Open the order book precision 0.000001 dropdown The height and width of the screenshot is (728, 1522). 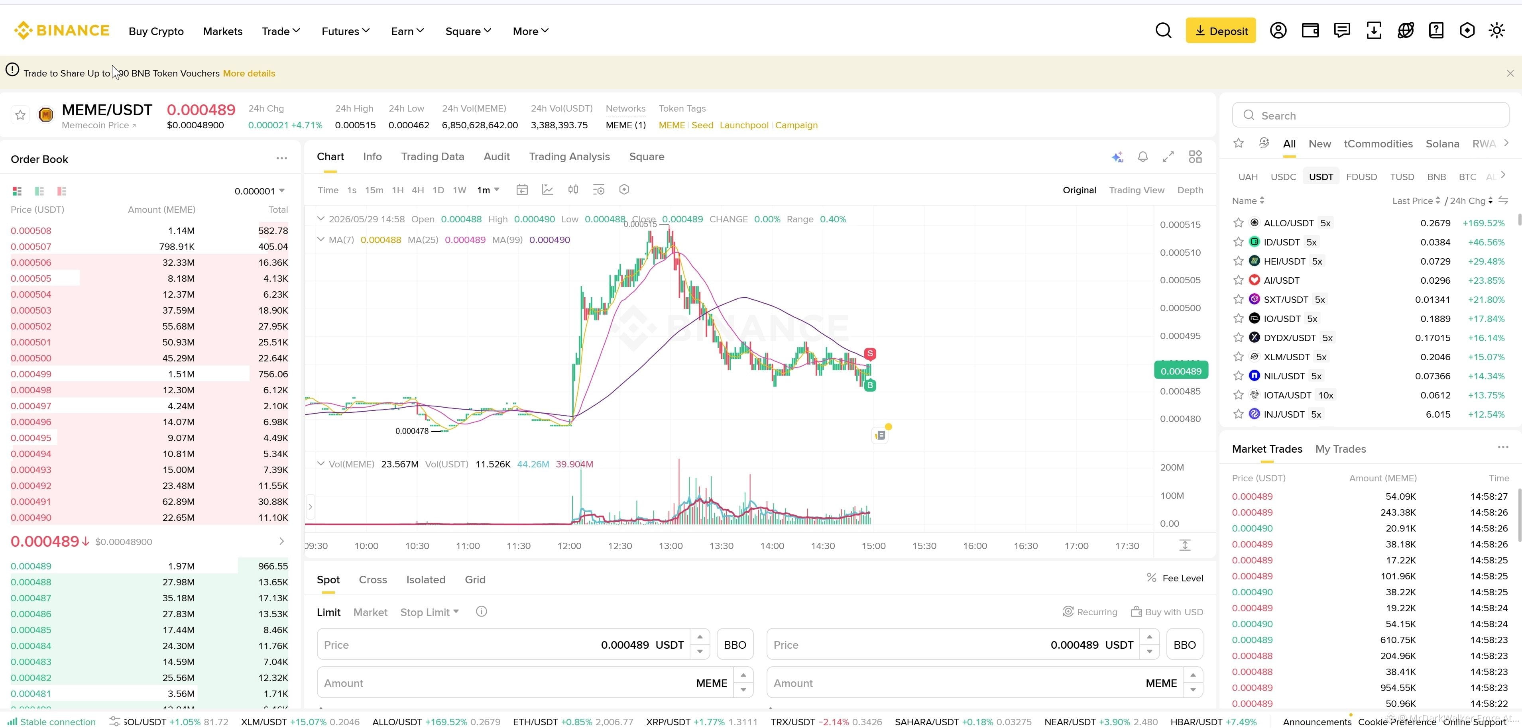click(260, 191)
